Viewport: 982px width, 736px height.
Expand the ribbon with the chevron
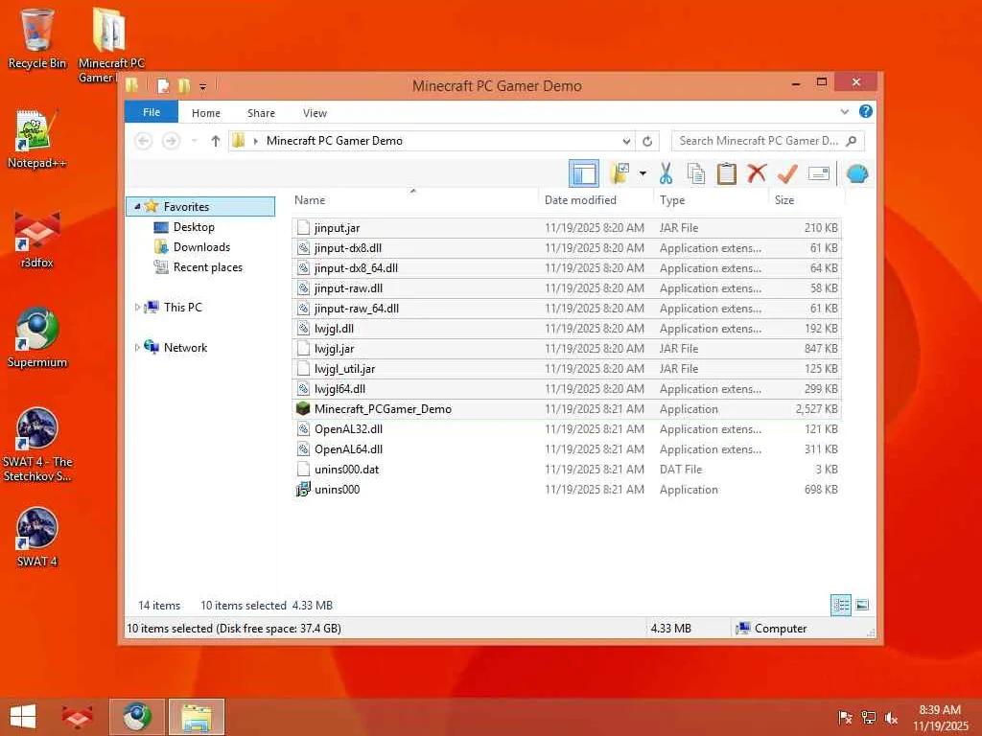pyautogui.click(x=844, y=112)
